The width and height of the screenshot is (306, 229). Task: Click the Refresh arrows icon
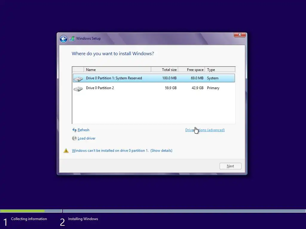[x=74, y=130]
